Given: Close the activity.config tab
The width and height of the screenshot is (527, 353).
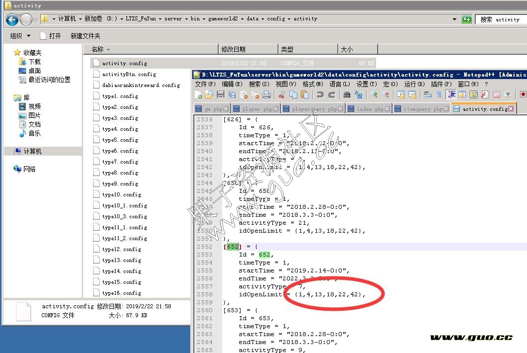Looking at the screenshot, I should click(511, 109).
